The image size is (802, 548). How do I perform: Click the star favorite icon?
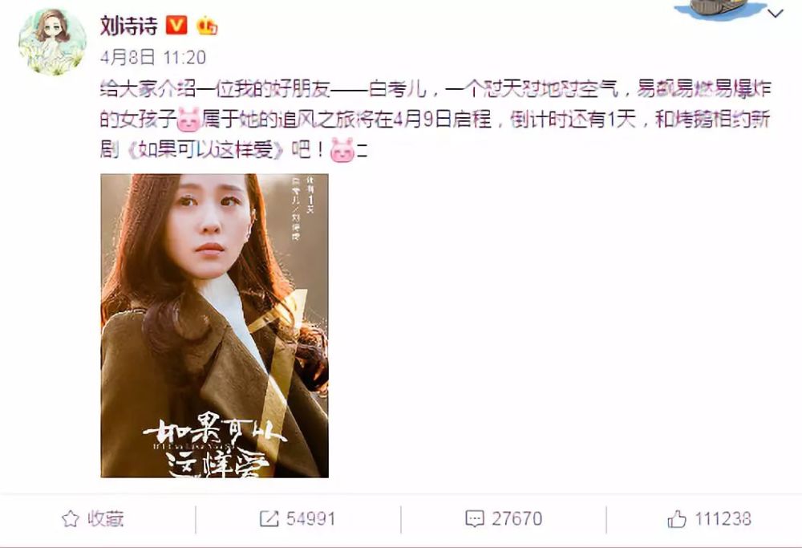(71, 519)
